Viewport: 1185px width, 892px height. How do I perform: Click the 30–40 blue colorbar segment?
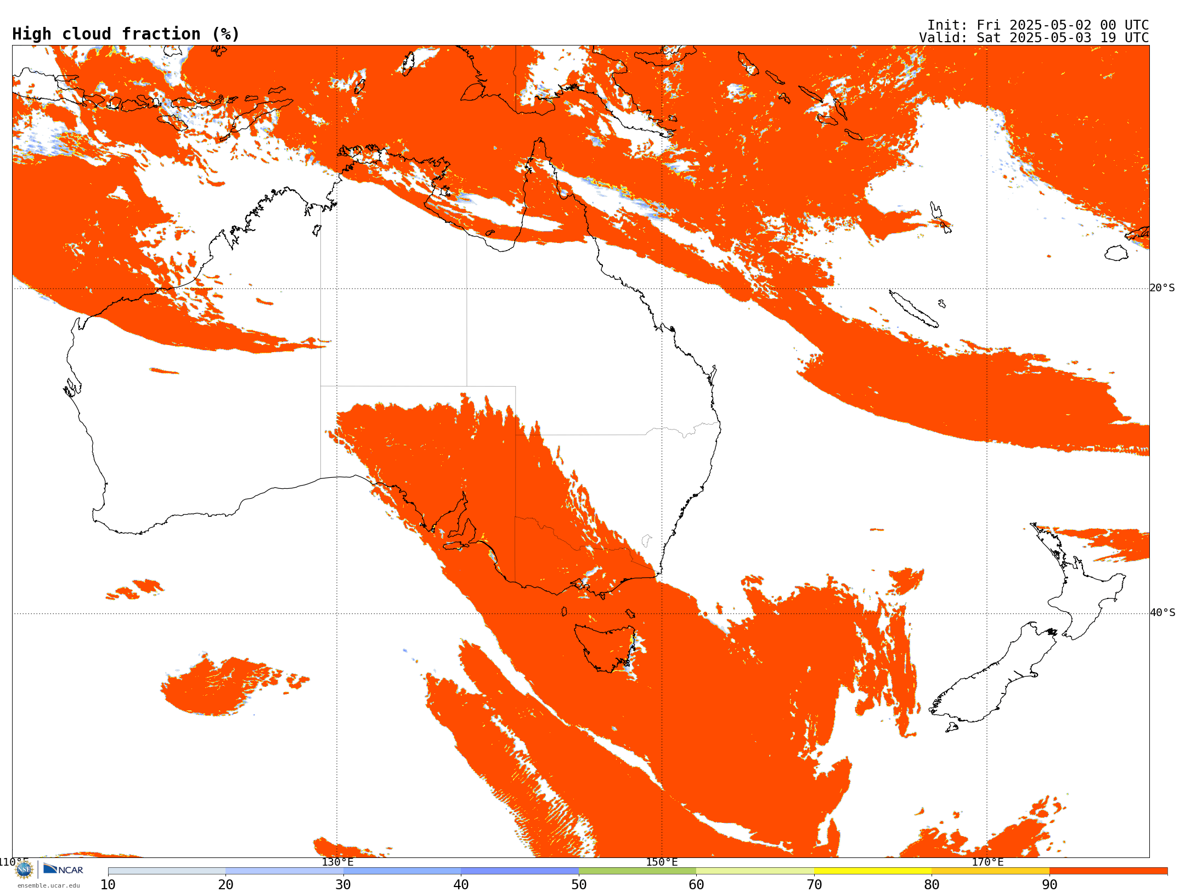(402, 871)
